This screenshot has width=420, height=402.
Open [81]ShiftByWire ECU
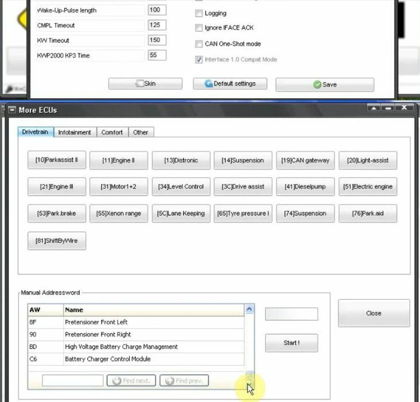(57, 241)
